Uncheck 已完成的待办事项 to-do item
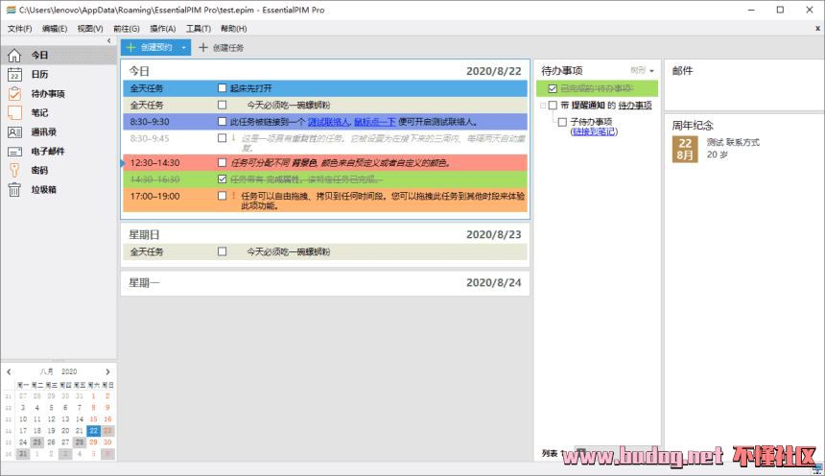This screenshot has height=476, width=825. [553, 88]
